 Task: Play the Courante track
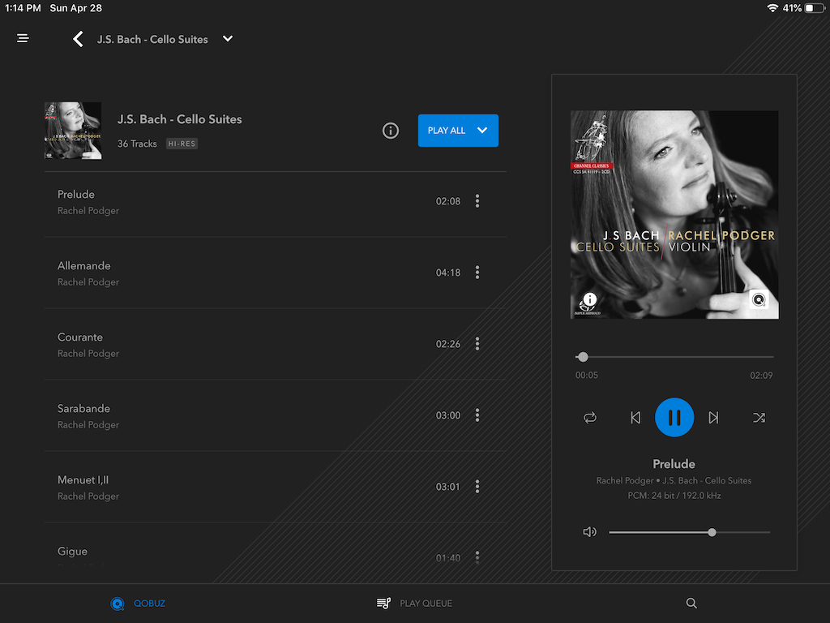[276, 344]
